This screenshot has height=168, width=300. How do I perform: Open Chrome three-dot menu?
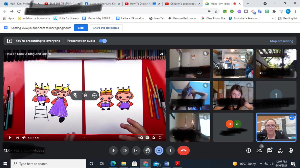tap(295, 11)
